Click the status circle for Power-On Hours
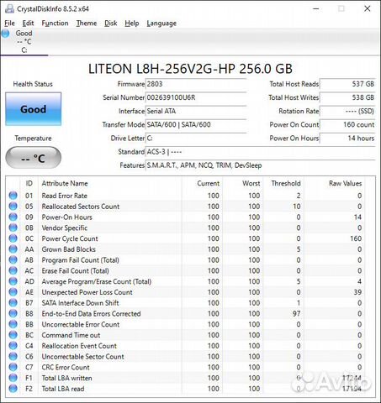This screenshot has height=403, width=381. click(x=13, y=217)
